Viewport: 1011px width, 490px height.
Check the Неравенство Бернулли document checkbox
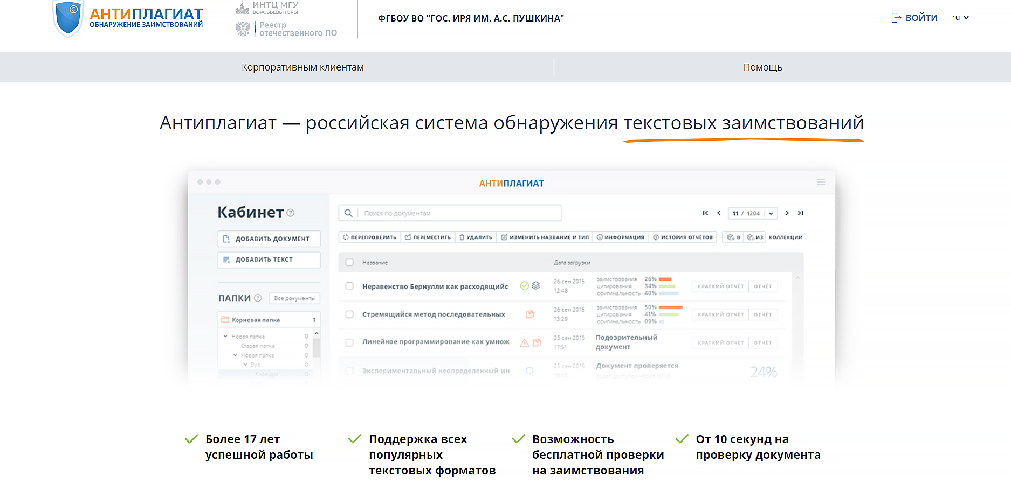(349, 286)
